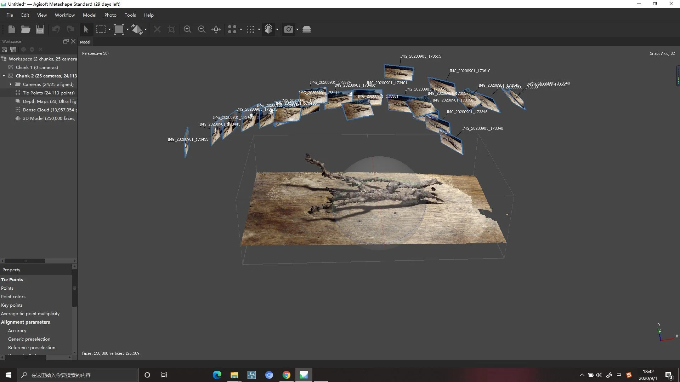
Task: Open the Workflow menu
Action: coord(64,15)
